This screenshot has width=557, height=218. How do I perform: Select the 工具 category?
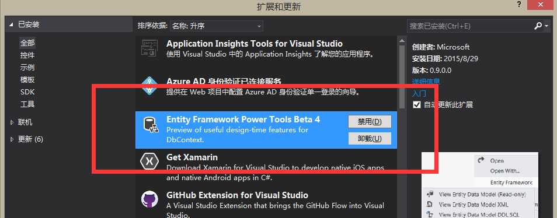tap(27, 104)
